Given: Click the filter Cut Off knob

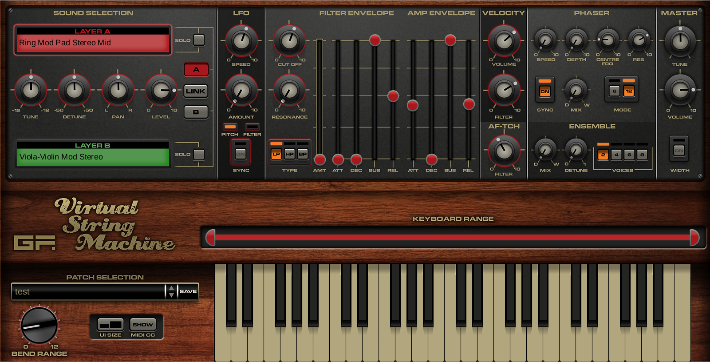Looking at the screenshot, I should tap(289, 41).
